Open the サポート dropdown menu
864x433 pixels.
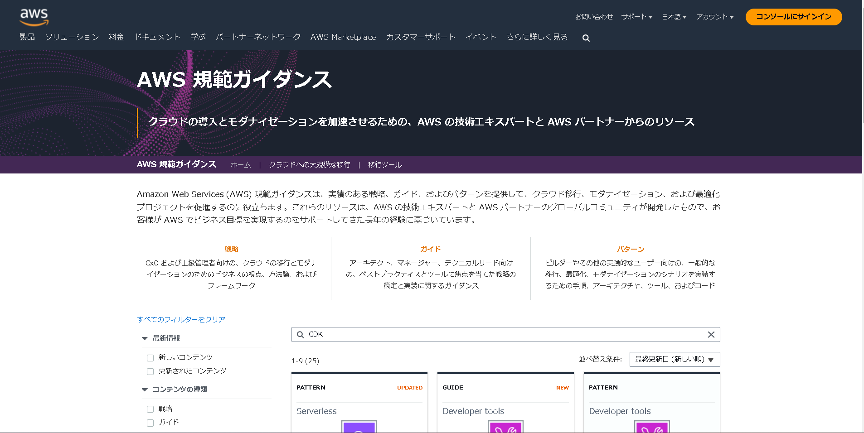point(636,17)
